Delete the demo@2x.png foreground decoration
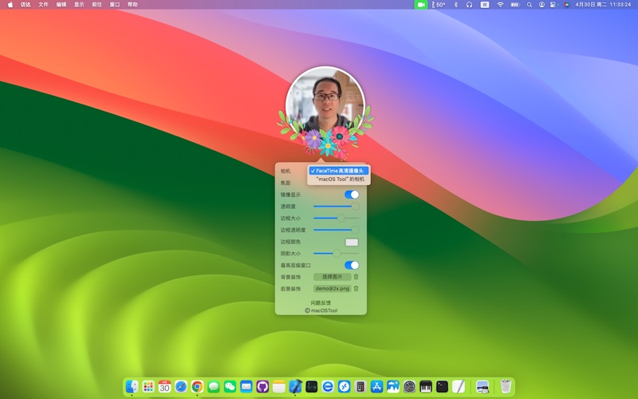638x399 pixels. click(356, 289)
